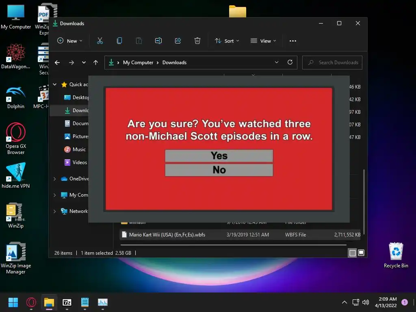
Task: Select Videos in the sidebar
Action: pos(76,162)
